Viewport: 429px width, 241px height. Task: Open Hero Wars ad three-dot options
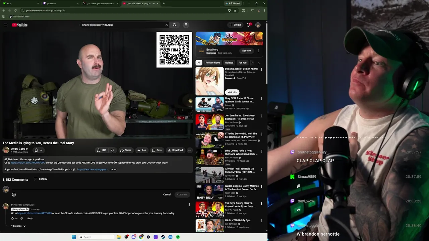(258, 51)
